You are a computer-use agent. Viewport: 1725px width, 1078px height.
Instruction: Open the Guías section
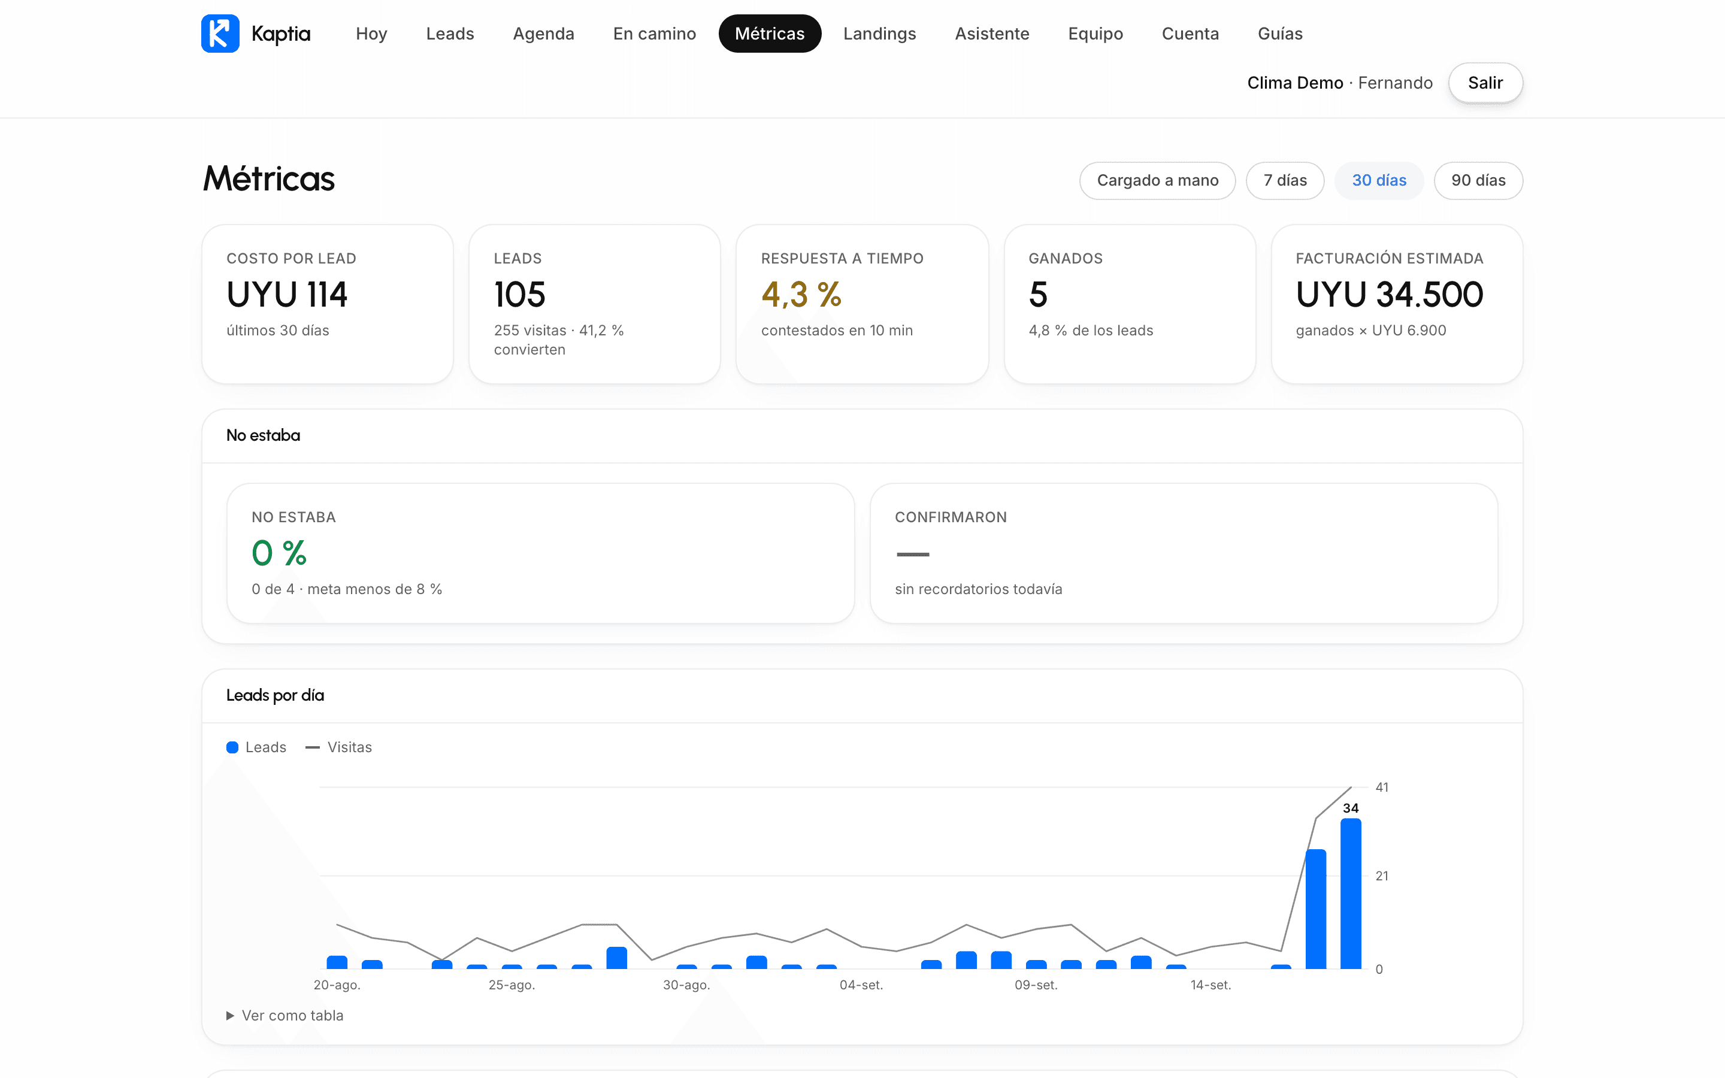coord(1280,34)
